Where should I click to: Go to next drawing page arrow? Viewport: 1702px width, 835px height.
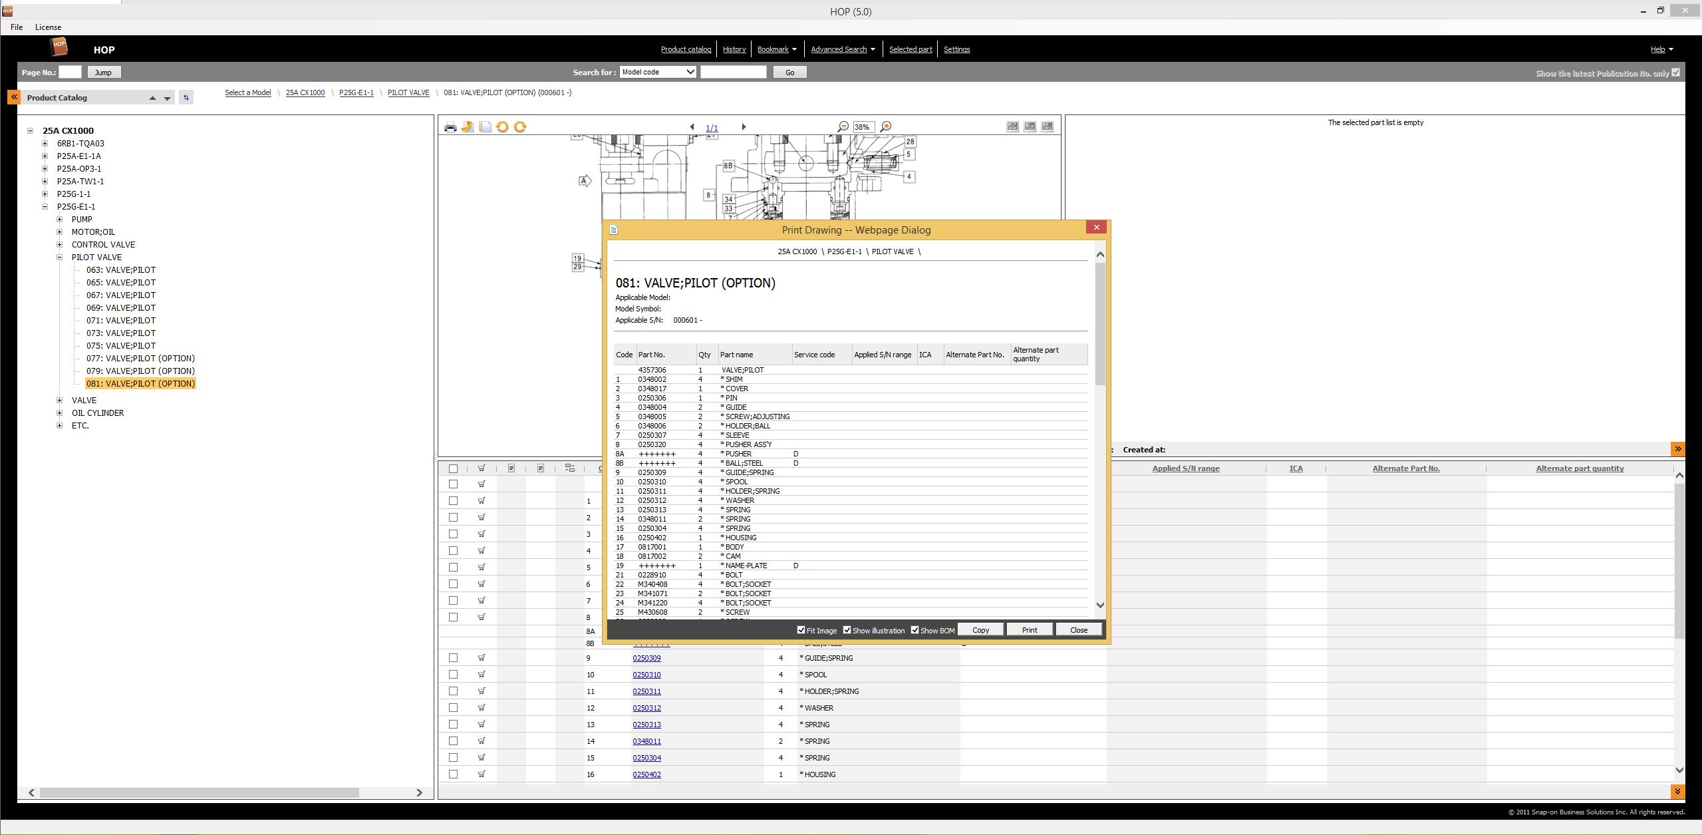click(744, 126)
